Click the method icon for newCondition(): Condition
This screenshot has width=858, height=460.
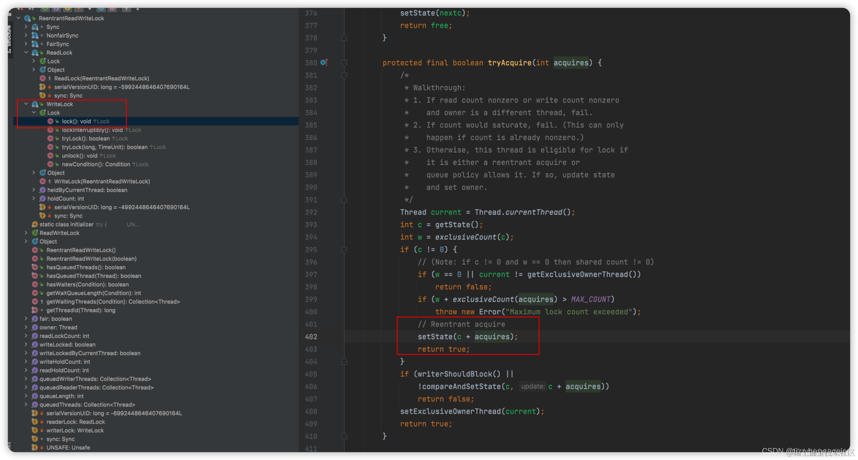click(x=50, y=165)
